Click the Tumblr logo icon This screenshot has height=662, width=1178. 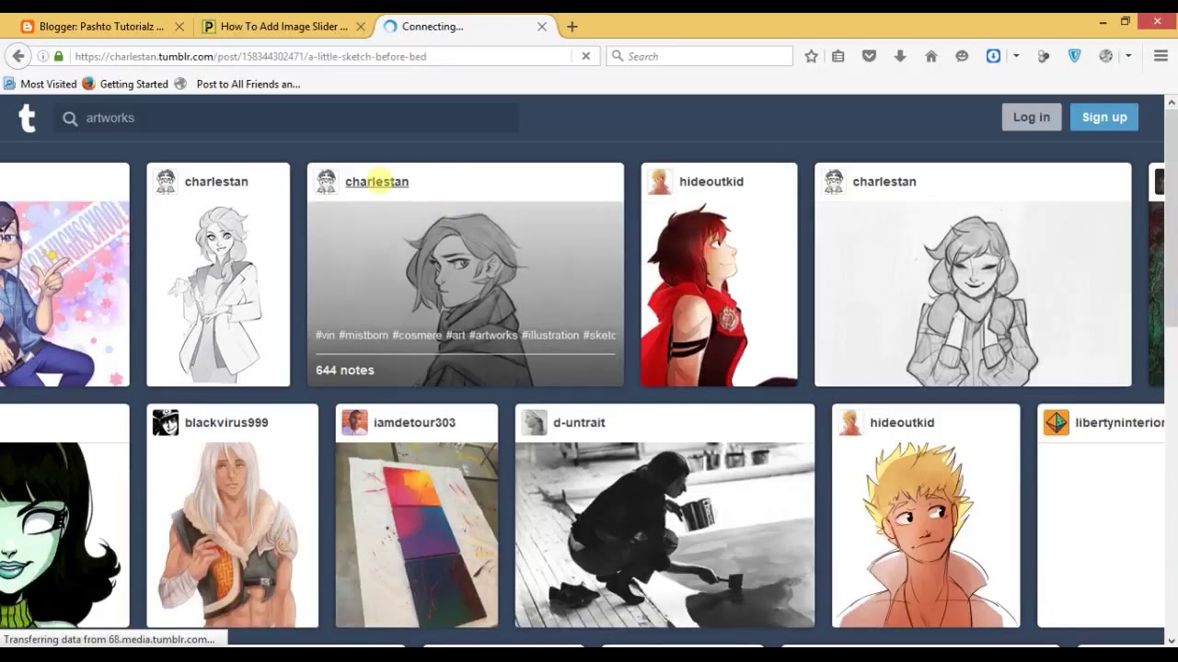tap(28, 118)
